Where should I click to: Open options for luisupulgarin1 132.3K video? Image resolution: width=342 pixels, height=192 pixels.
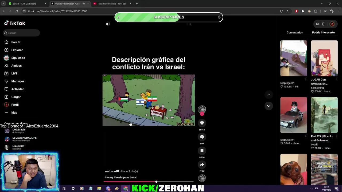(x=306, y=79)
